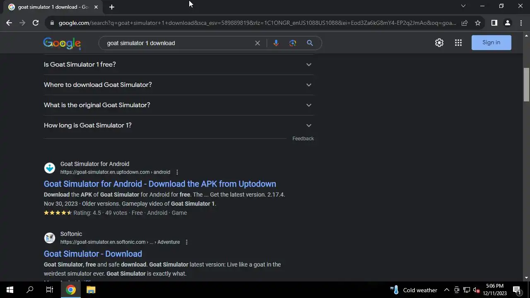530x298 pixels.
Task: Open Chrome three-dot menu
Action: click(x=520, y=23)
